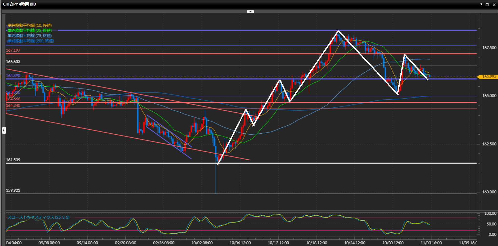Click the 11/03 16:00 time axis label
This screenshot has height=246, width=498.
coord(431,243)
